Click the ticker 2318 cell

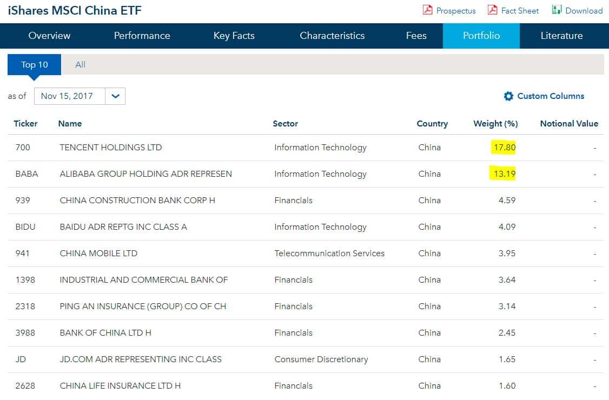tap(25, 306)
